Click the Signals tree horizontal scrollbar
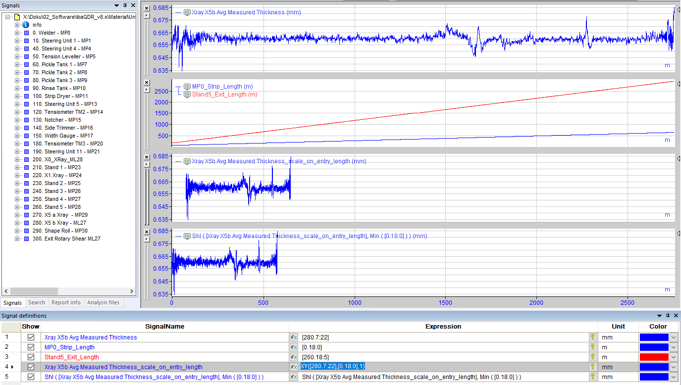 pyautogui.click(x=69, y=291)
